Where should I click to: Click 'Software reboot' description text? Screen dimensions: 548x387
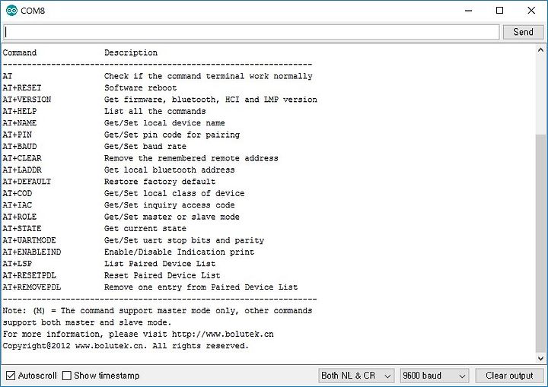coord(141,87)
